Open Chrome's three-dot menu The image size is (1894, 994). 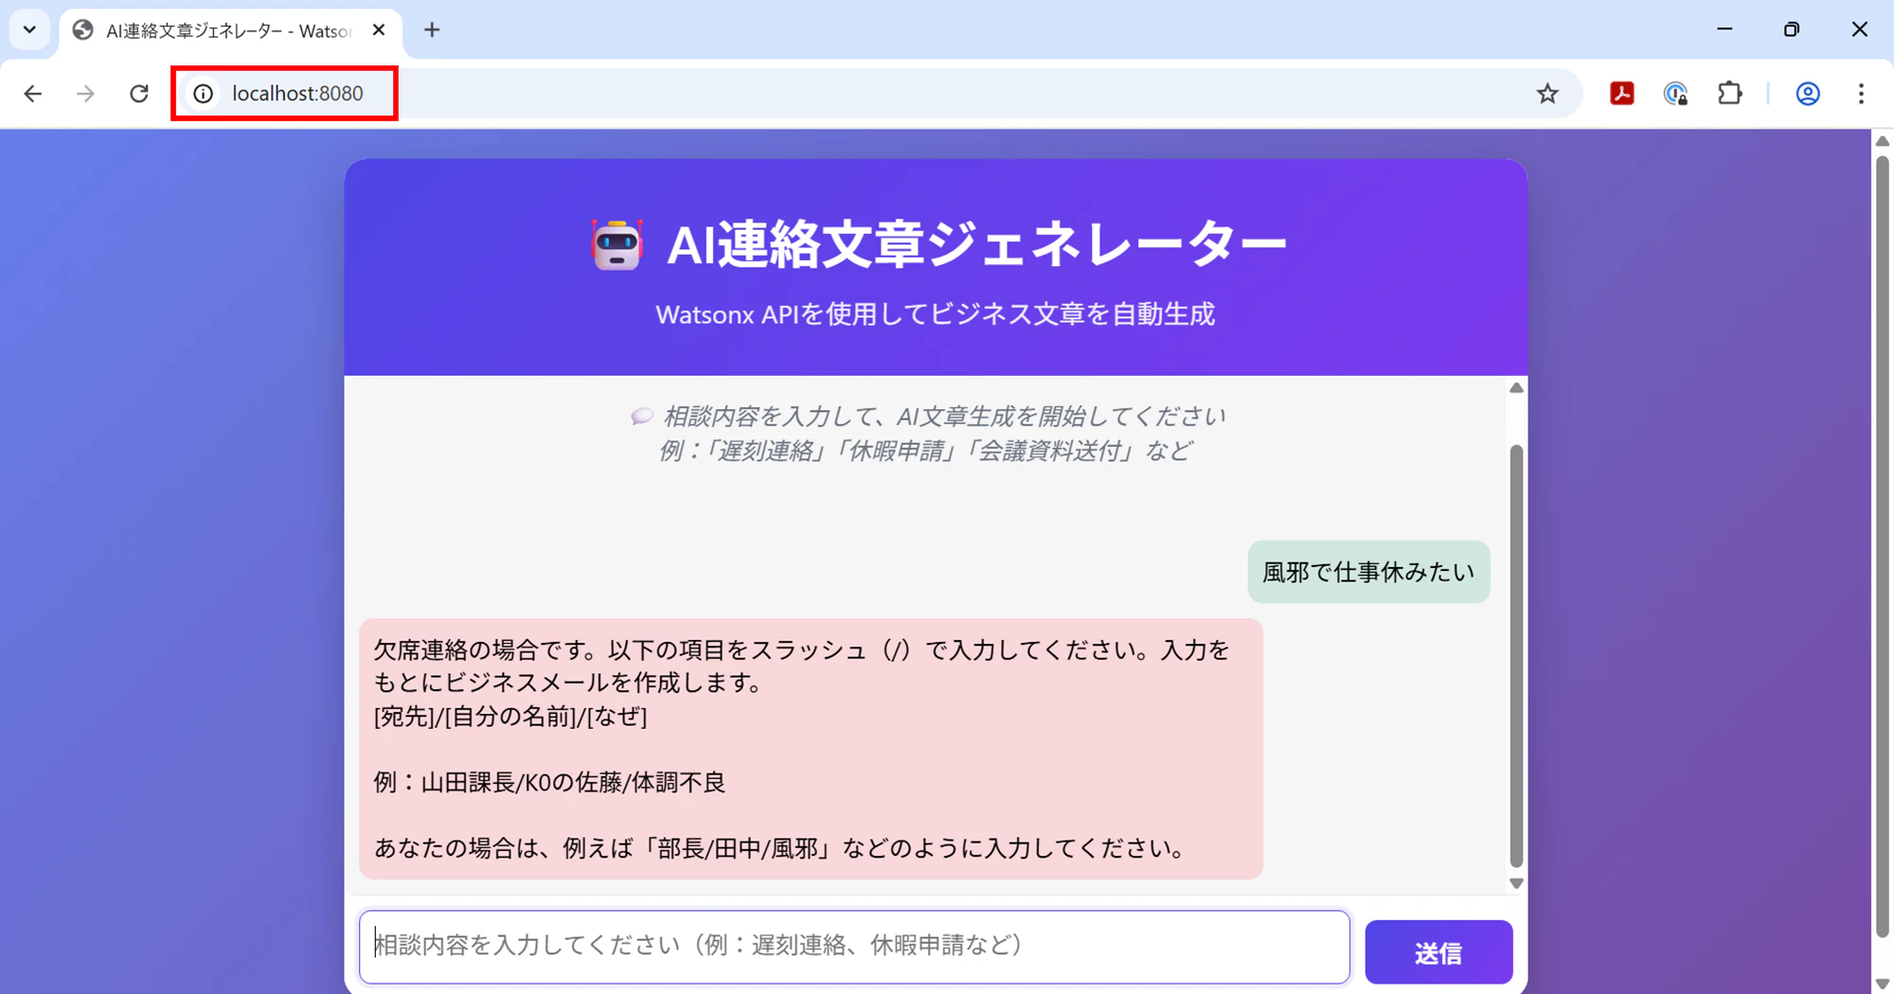pos(1861,94)
